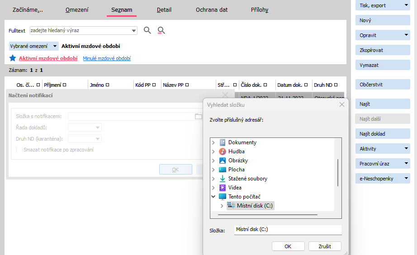This screenshot has height=255, width=417.
Task: Collapse the Tento počítač tree node
Action: coord(213,197)
